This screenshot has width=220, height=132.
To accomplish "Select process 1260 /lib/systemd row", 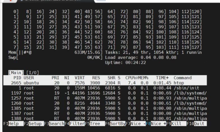I will click(105, 103).
